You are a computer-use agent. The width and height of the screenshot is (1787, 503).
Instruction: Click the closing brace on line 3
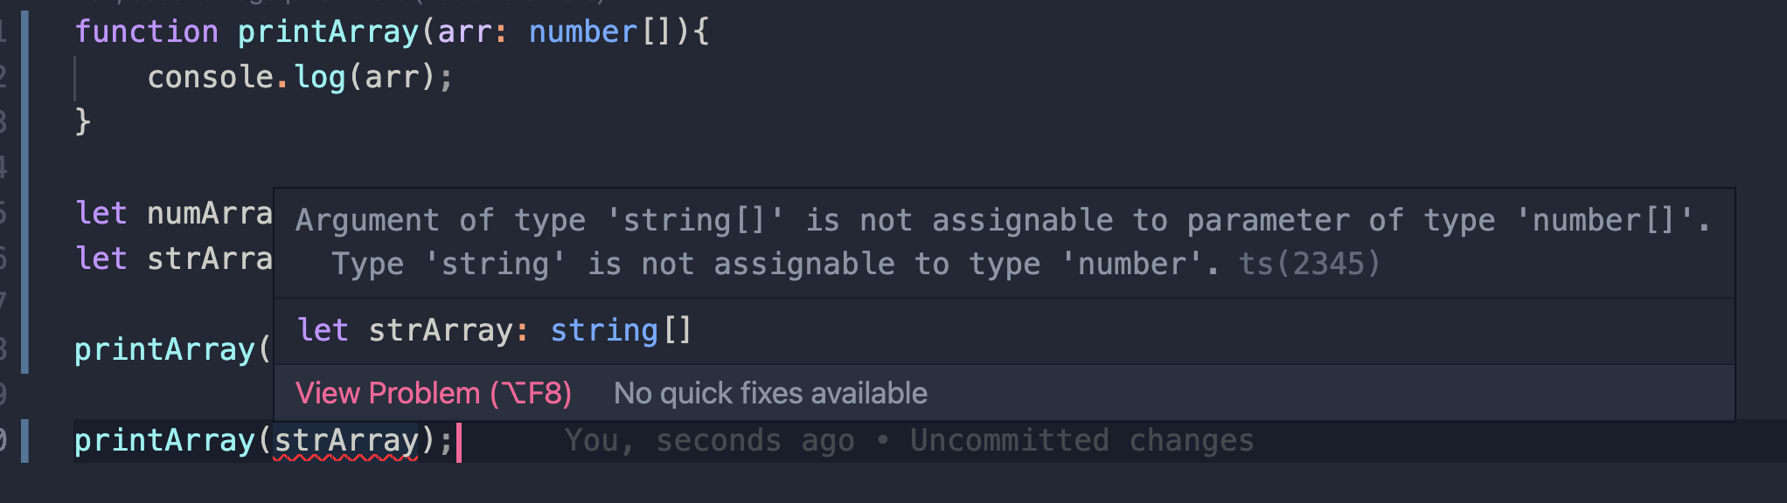(82, 122)
